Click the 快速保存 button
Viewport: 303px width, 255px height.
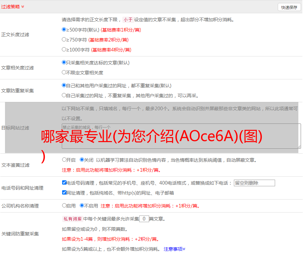click(x=289, y=7)
